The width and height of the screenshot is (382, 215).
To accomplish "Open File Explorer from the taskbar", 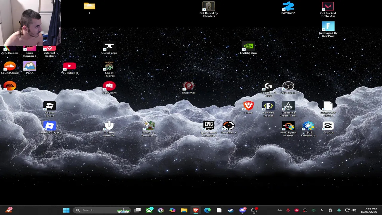I will pyautogui.click(x=184, y=210).
